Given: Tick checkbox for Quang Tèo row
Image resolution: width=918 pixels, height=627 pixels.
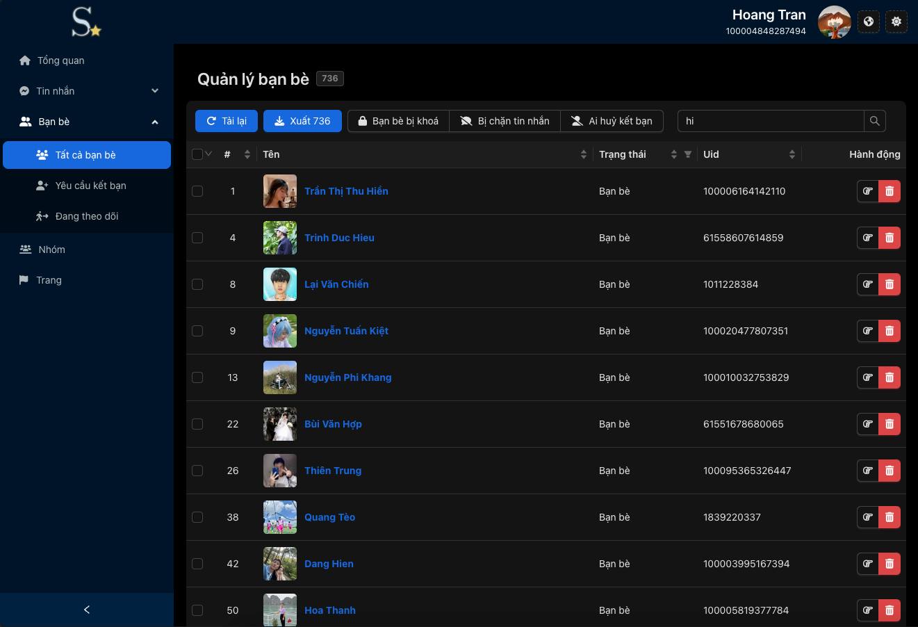Looking at the screenshot, I should tap(197, 517).
